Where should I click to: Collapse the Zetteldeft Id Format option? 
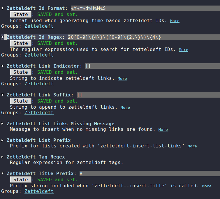(3, 8)
